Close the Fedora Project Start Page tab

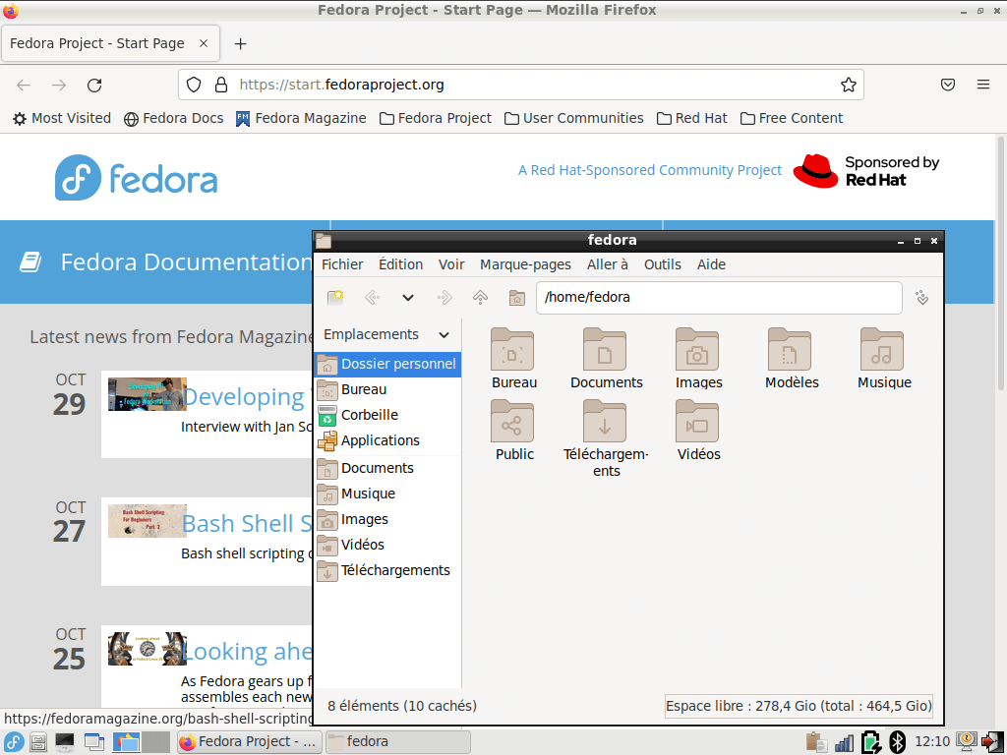tap(204, 43)
